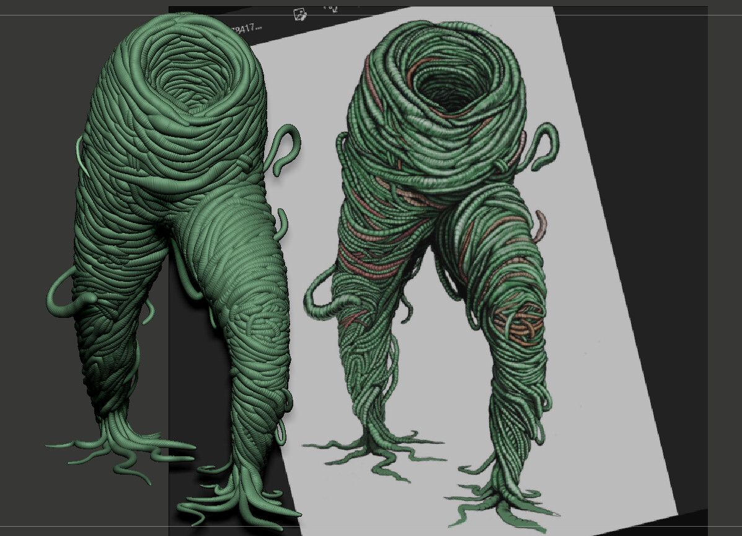Image resolution: width=742 pixels, height=536 pixels.
Task: Click the icon embedded in the top divider line
Action: tap(299, 14)
